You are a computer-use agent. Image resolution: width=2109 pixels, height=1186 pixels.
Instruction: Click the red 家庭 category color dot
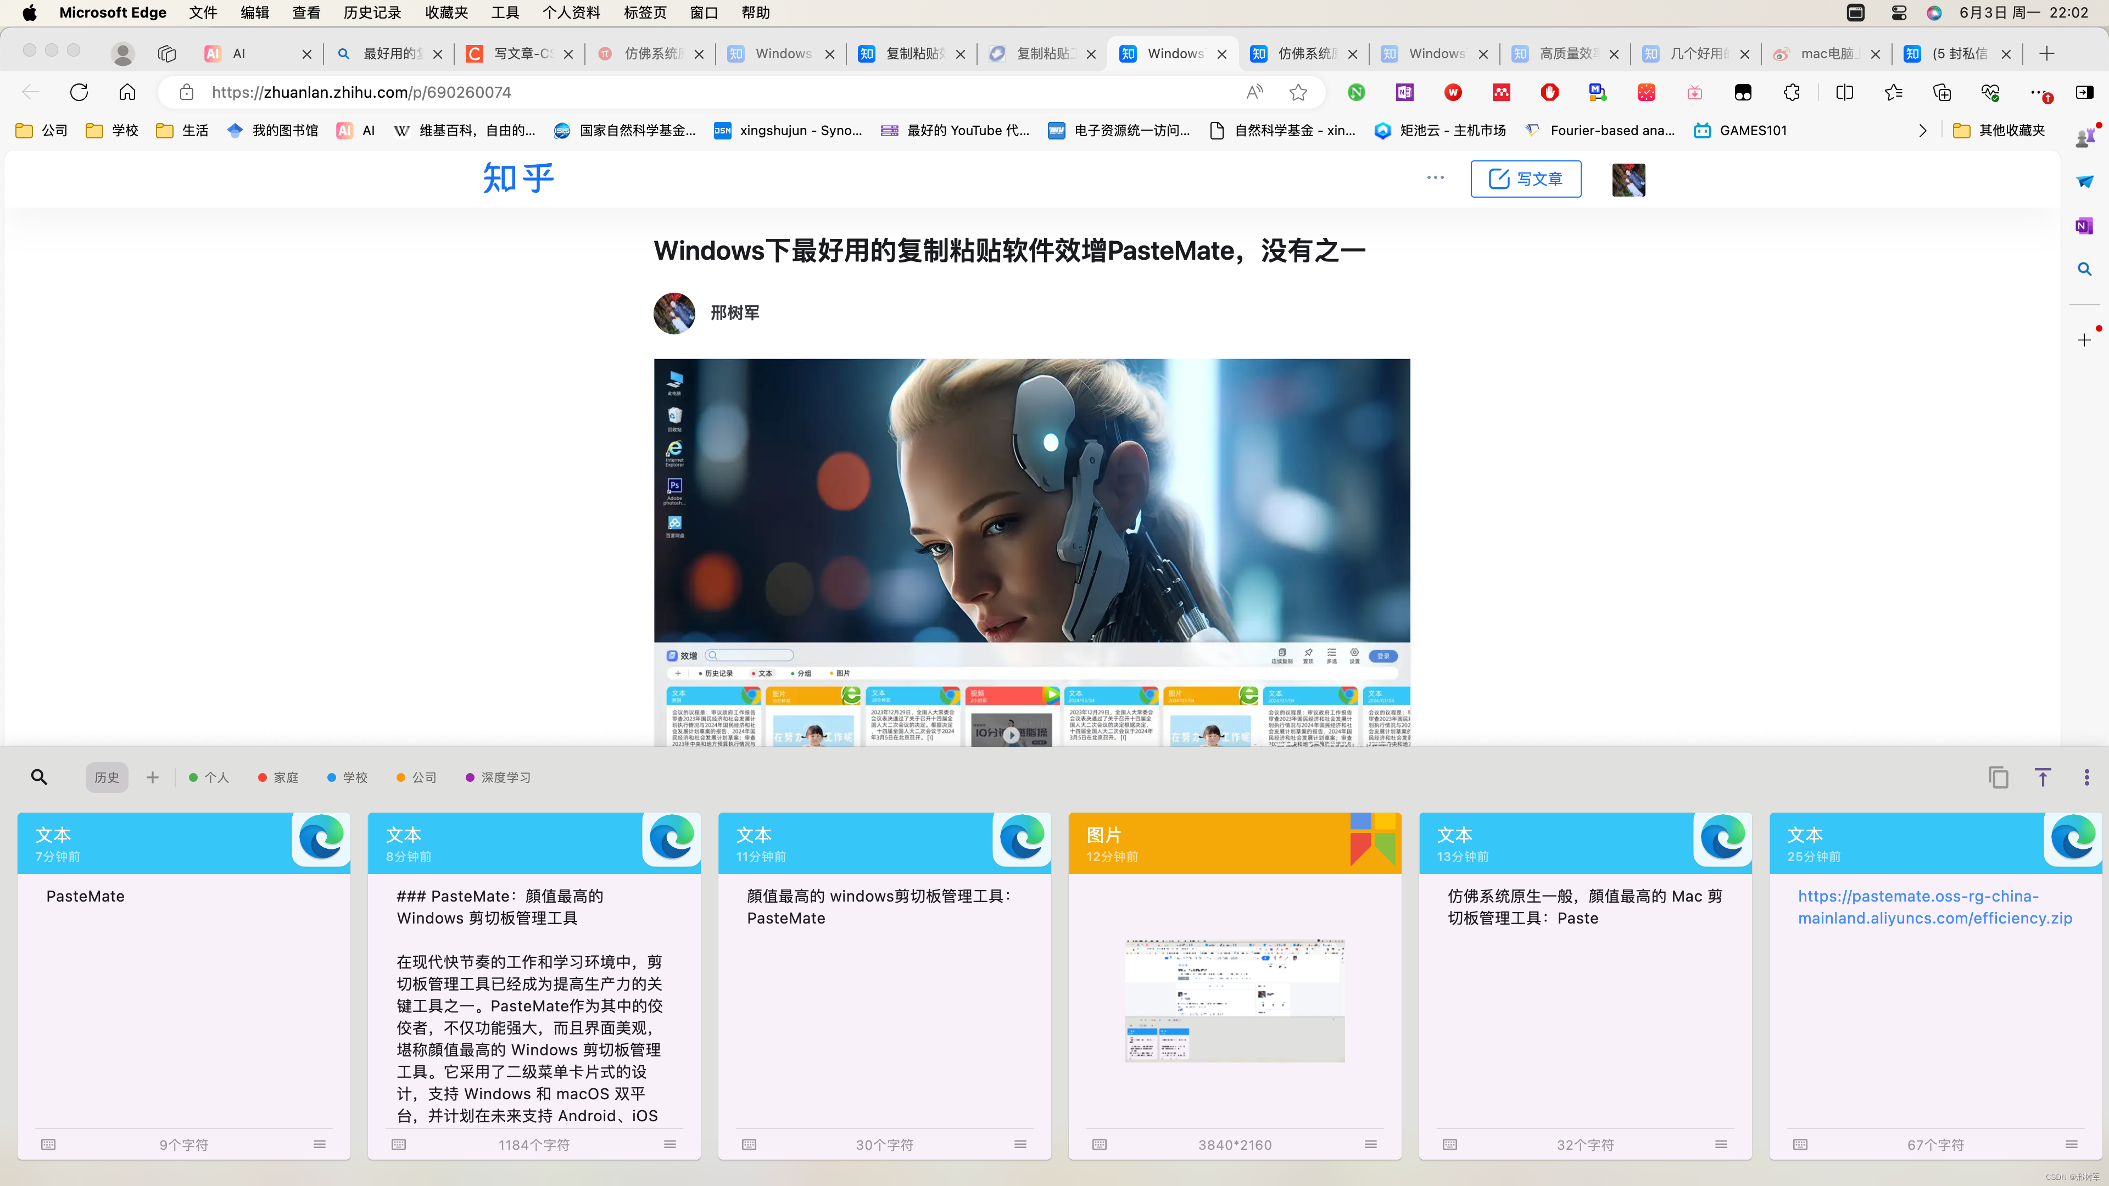(x=262, y=777)
